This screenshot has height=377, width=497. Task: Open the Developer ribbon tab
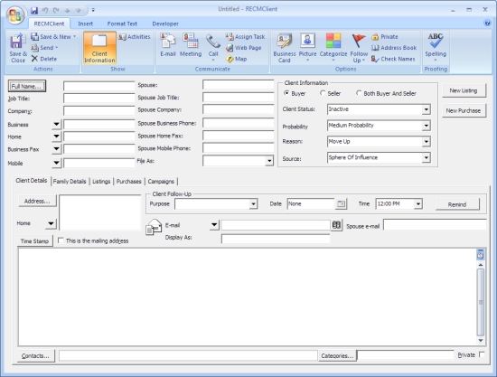click(x=165, y=24)
